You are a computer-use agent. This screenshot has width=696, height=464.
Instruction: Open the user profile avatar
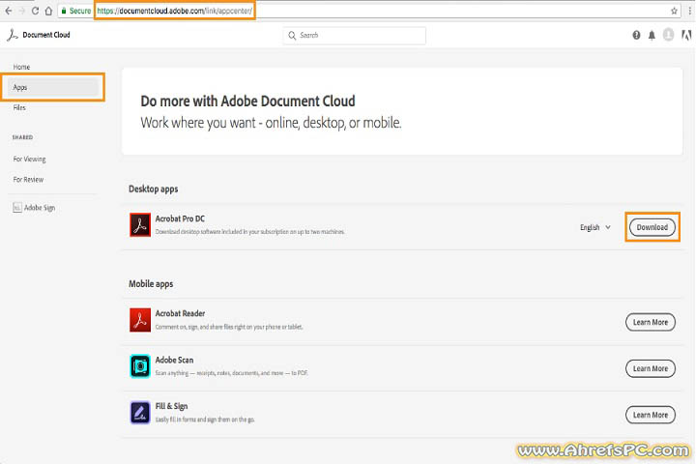point(668,35)
